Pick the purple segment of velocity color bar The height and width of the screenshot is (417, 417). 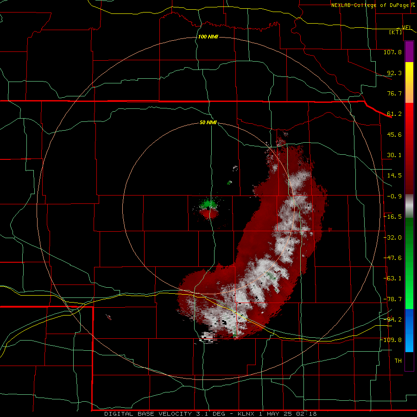[x=409, y=52]
